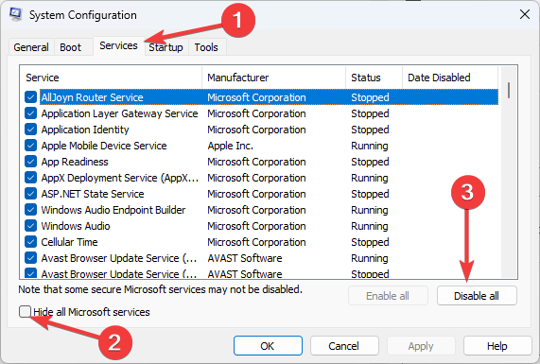Select the AppX Deployment Service row text

pos(120,178)
